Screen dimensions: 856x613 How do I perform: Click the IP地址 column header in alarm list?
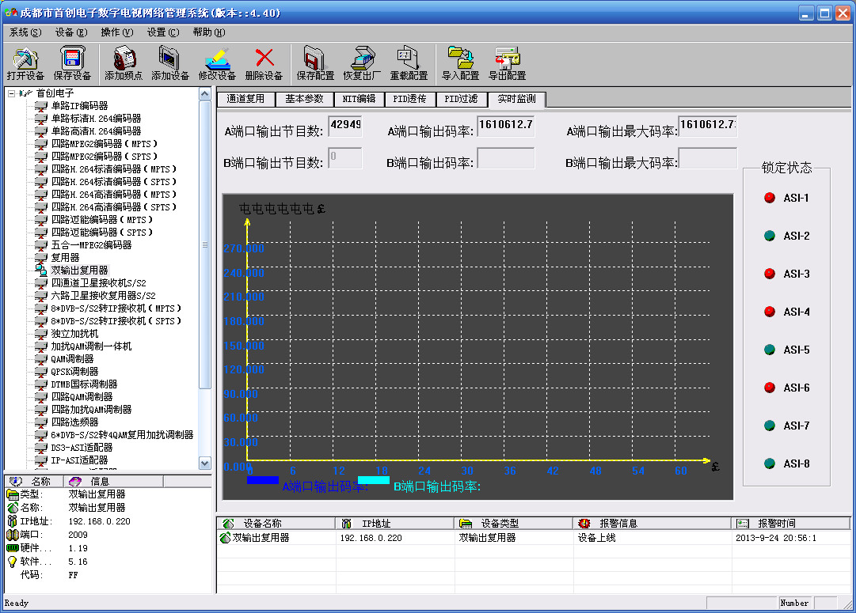(x=394, y=524)
